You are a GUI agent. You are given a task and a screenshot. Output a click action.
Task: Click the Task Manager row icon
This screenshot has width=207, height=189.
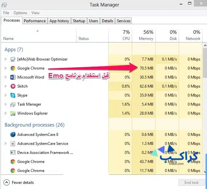click(13, 105)
